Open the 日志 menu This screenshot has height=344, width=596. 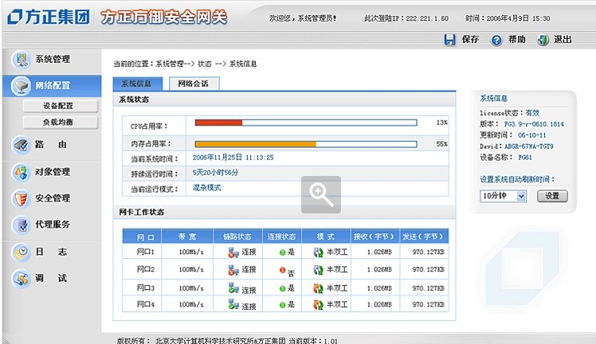52,252
